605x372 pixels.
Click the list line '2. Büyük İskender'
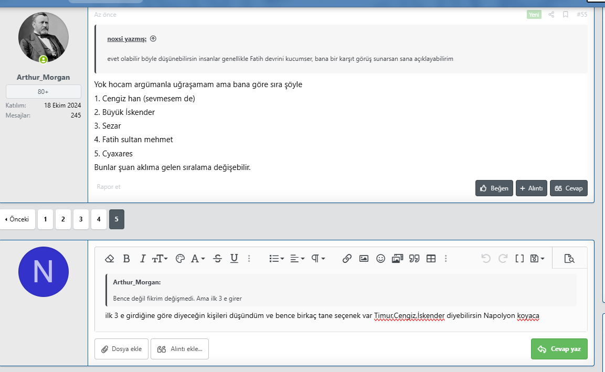pyautogui.click(x=124, y=112)
